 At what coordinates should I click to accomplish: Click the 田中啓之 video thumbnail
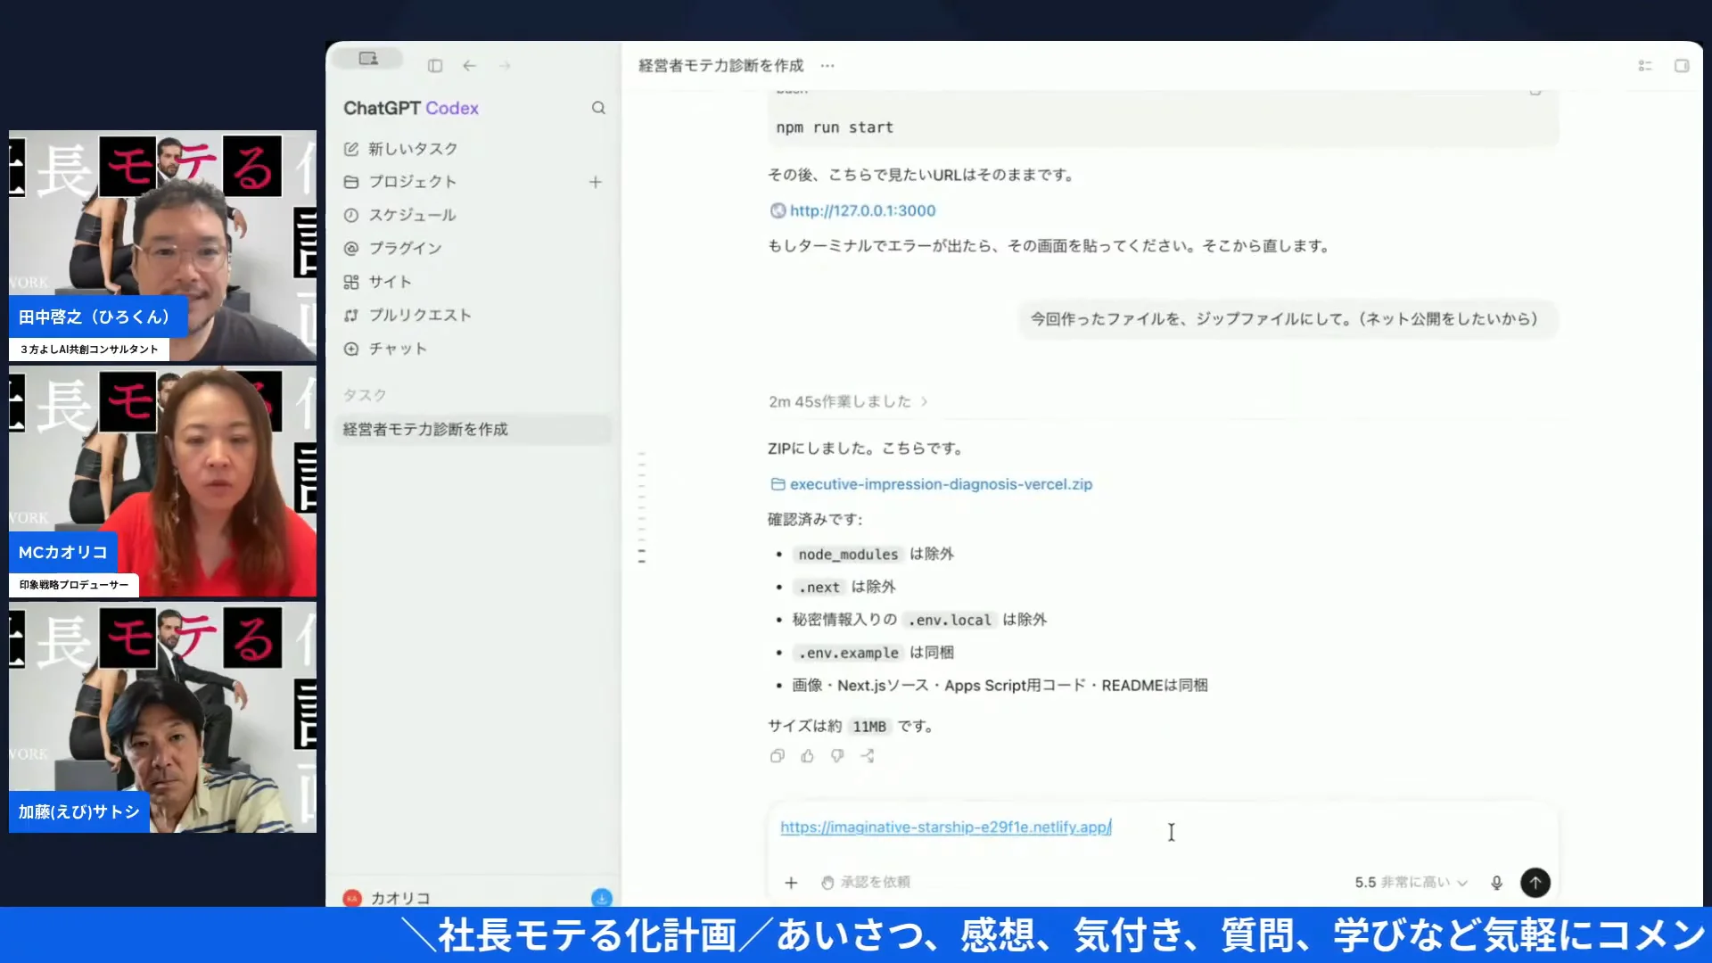(162, 246)
